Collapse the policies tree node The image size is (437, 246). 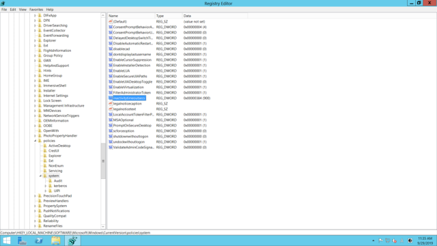coord(36,141)
